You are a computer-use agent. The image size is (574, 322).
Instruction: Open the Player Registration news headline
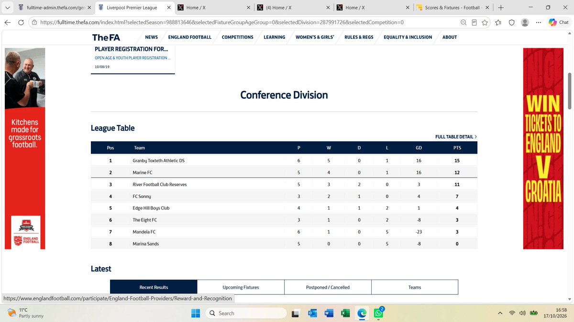tap(132, 49)
